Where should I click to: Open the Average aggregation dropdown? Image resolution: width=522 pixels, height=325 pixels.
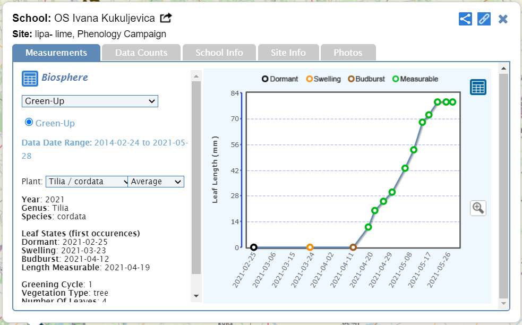pos(156,182)
